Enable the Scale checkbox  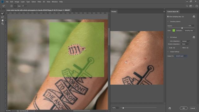168,48
